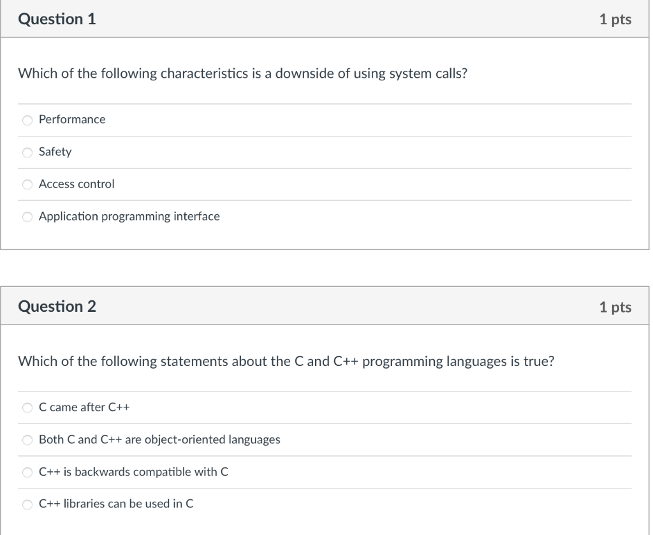Click the Question 2 prompt text
Image resolution: width=653 pixels, height=535 pixels.
pyautogui.click(x=287, y=361)
